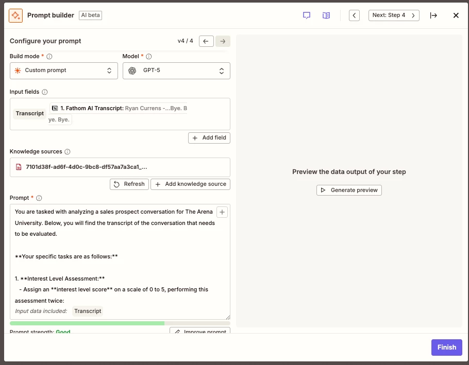The image size is (469, 365).
Task: Show info tooltip for Input fields
Action: (x=44, y=92)
